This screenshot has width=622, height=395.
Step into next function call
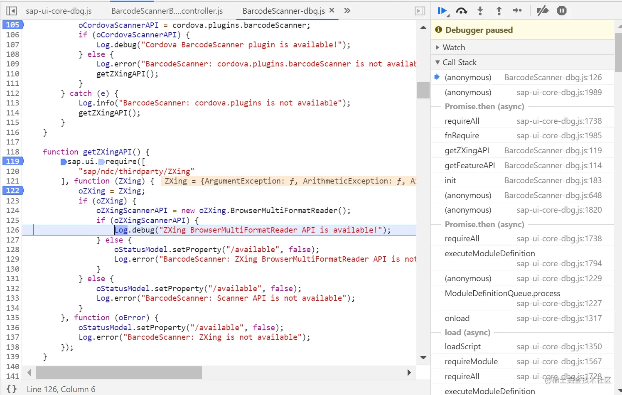pyautogui.click(x=480, y=11)
